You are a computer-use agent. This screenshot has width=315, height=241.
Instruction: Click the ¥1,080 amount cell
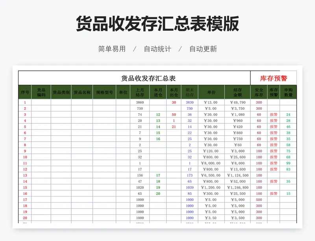tap(237, 114)
